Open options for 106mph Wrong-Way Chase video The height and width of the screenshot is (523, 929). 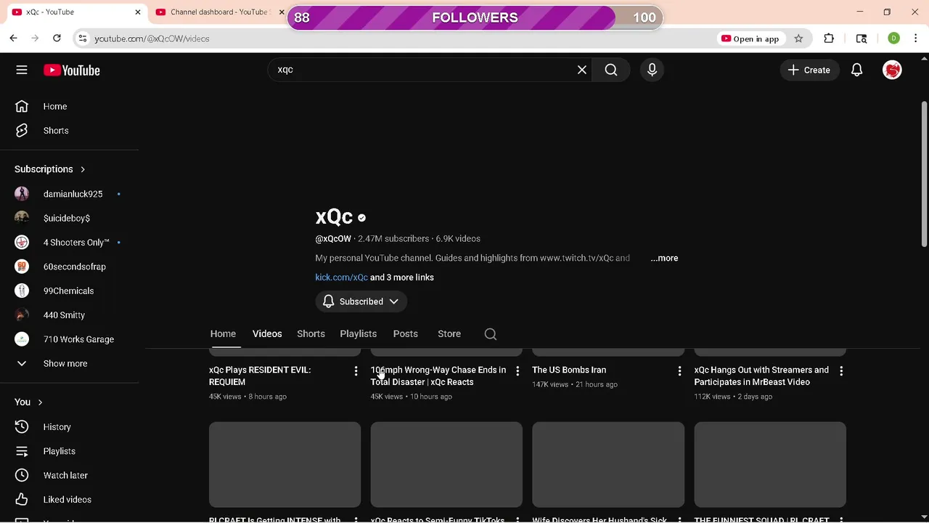click(517, 371)
